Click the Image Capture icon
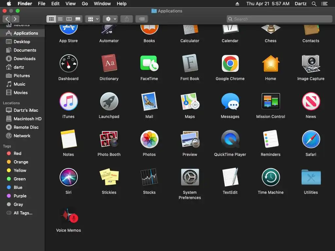This screenshot has height=251, width=335. click(311, 63)
